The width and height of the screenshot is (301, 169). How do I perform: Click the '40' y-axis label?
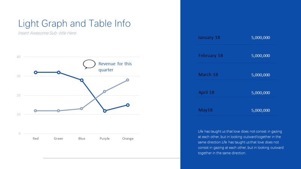pos(18,57)
